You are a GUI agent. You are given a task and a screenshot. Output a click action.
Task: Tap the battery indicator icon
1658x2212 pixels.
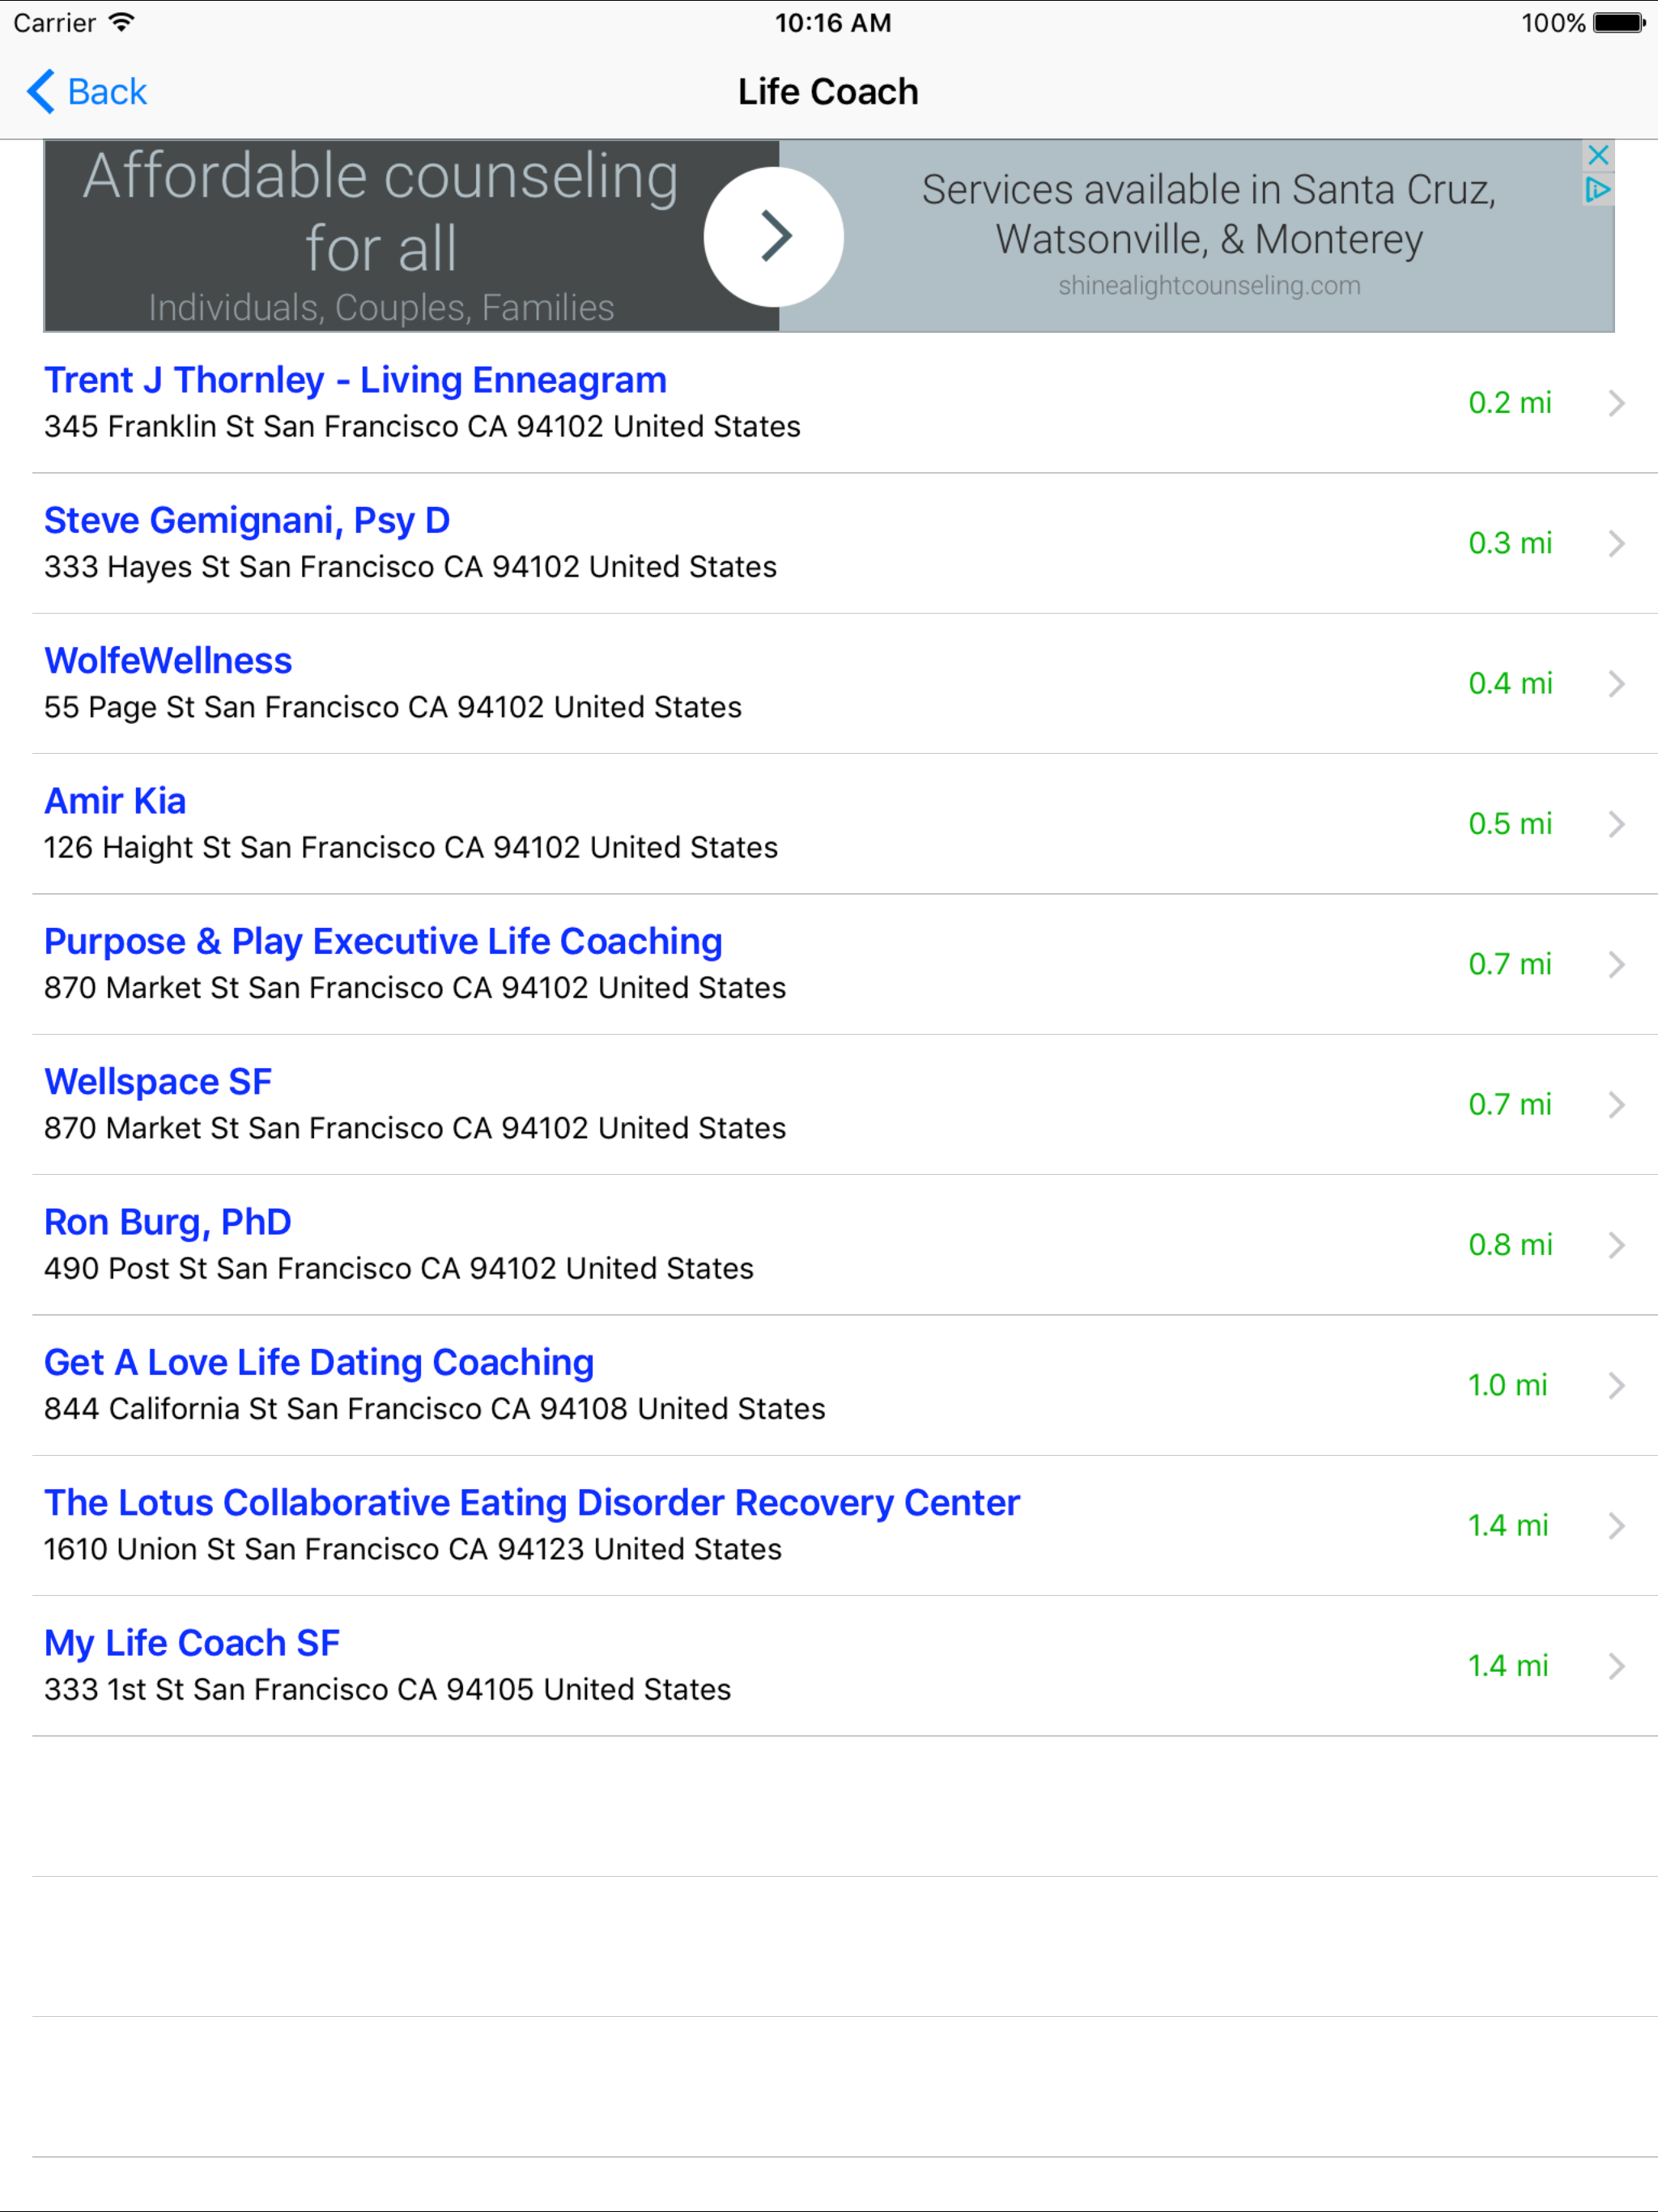pyautogui.click(x=1619, y=22)
